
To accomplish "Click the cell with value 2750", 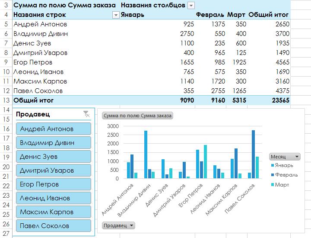I will [x=157, y=34].
